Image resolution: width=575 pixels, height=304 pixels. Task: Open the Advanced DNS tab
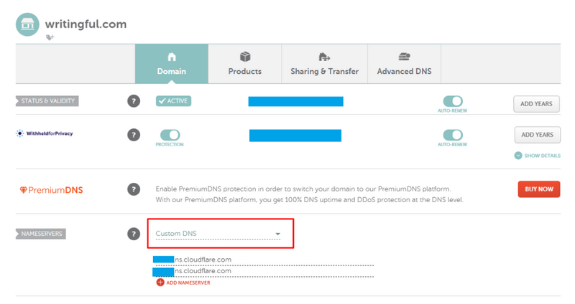[x=405, y=64]
